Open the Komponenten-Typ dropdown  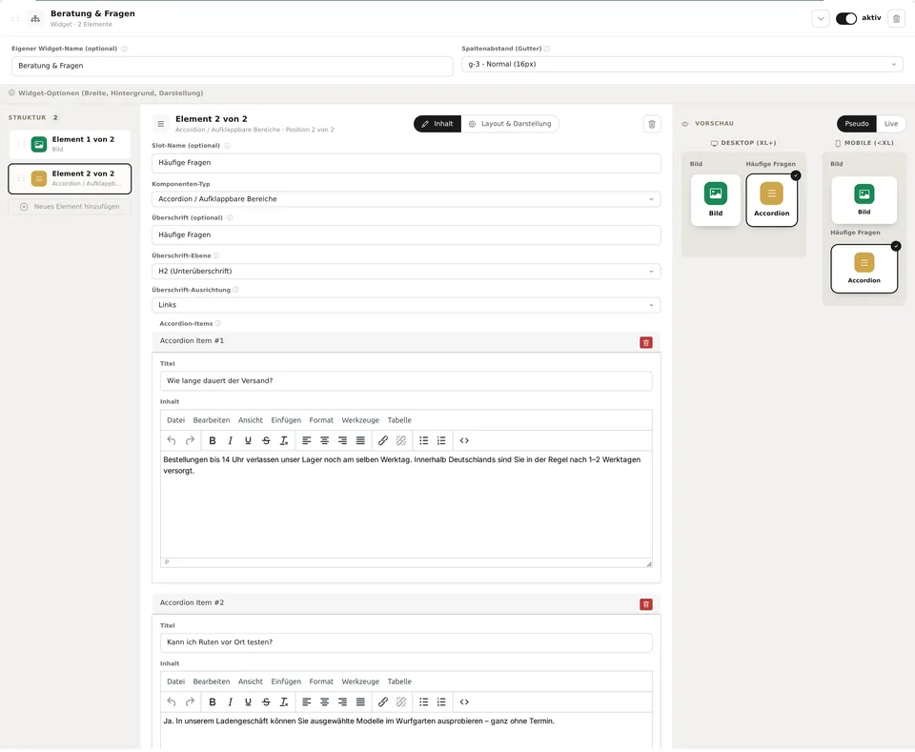pyautogui.click(x=406, y=199)
